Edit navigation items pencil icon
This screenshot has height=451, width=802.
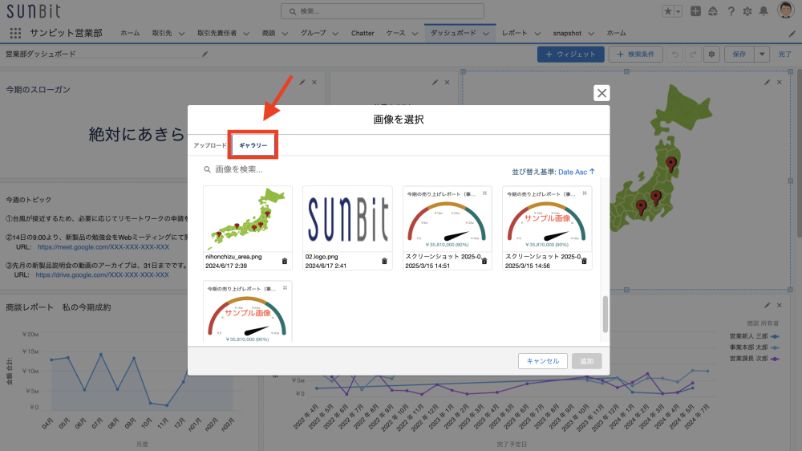point(792,34)
